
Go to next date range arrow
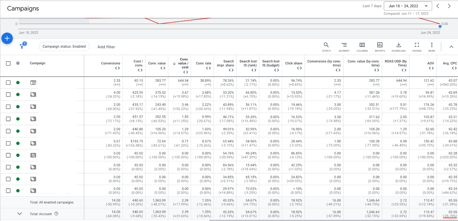tap(449, 6)
